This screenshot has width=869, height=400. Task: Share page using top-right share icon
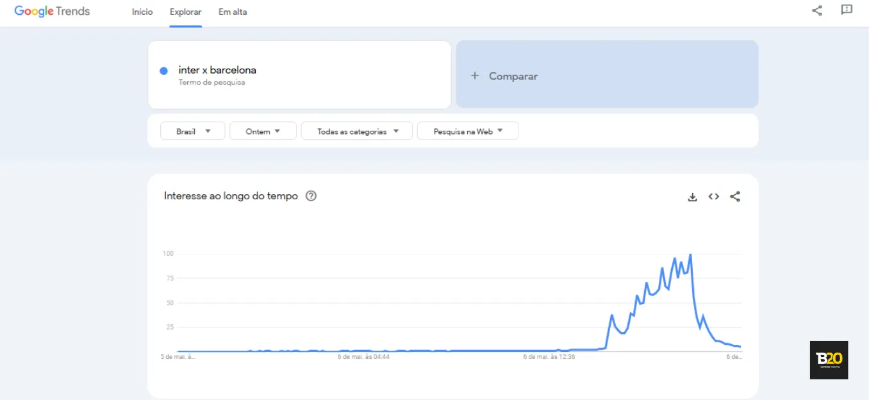pyautogui.click(x=817, y=10)
